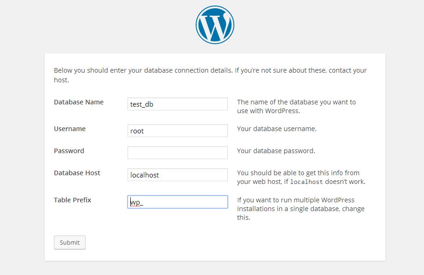
Task: Focus the Database Name input field
Action: (x=177, y=104)
